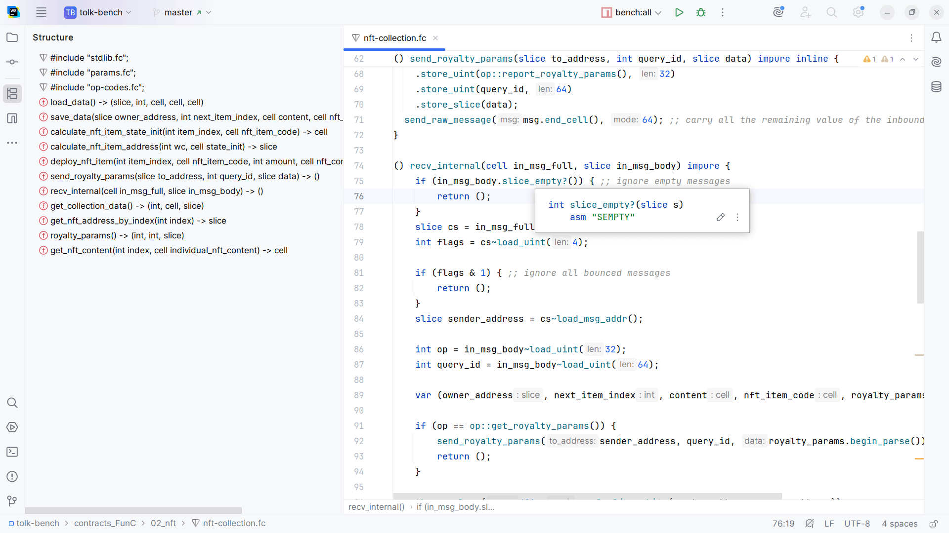Screen dimensions: 949x533
Task: Open the Git tool window icon
Action: [x=12, y=501]
